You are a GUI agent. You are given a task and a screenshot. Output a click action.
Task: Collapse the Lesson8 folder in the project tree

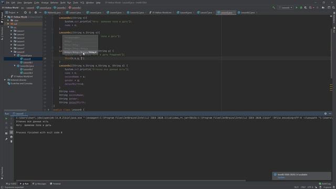point(12,52)
